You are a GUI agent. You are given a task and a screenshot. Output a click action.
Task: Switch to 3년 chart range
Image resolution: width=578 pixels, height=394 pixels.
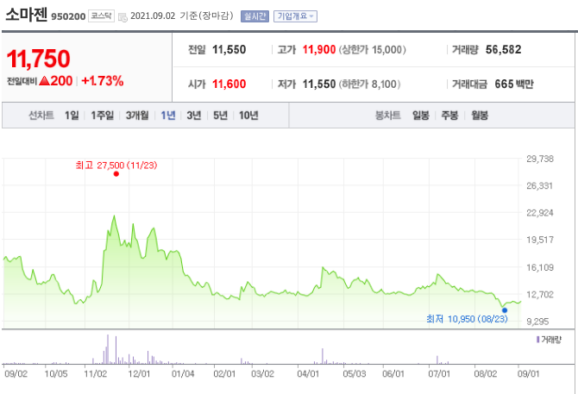tap(194, 116)
